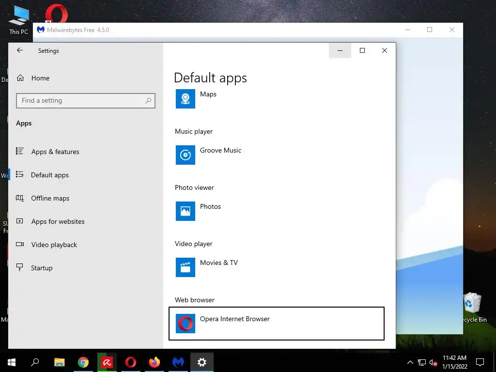The height and width of the screenshot is (372, 496).
Task: Select the This PC desktop icon
Action: [19, 20]
